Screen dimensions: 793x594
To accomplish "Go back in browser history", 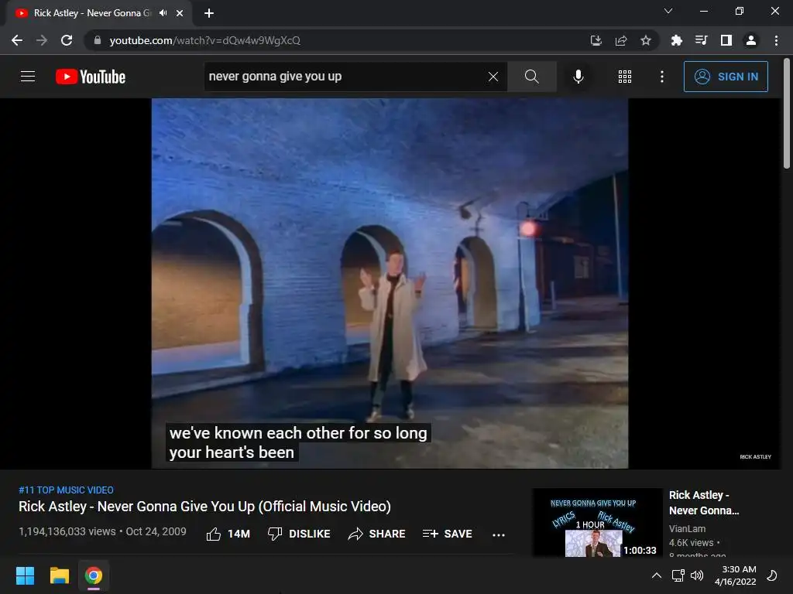I will coord(17,40).
